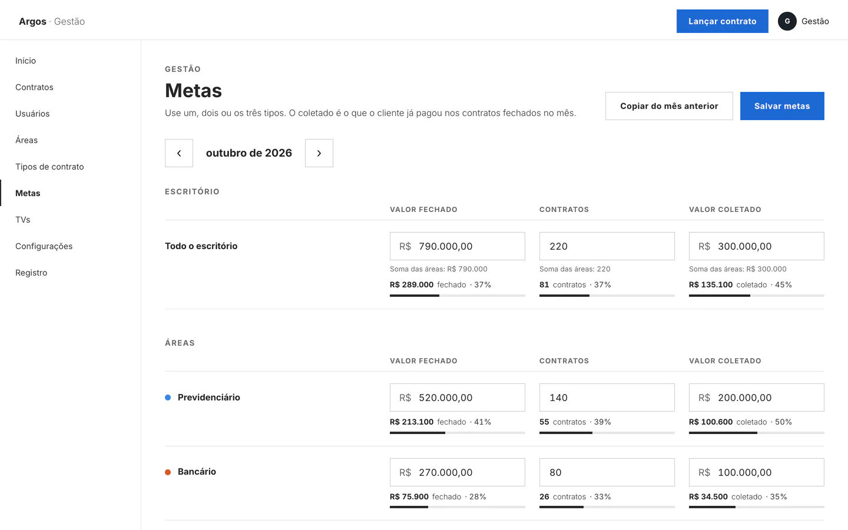
Task: Open Contratos in the sidebar
Action: click(x=71, y=87)
